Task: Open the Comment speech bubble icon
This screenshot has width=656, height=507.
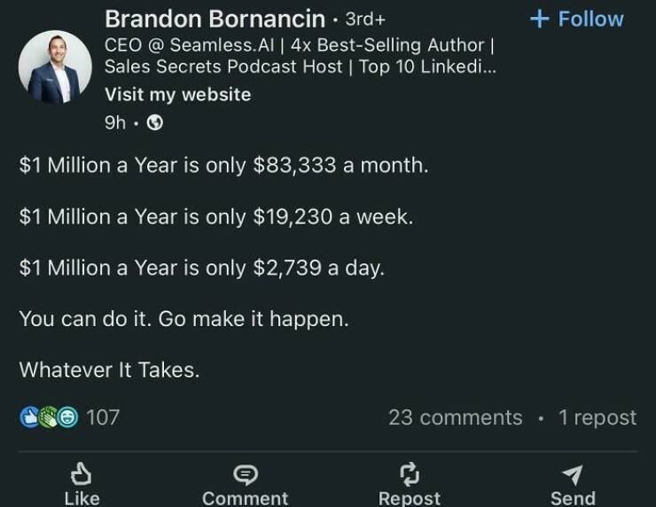Action: (x=246, y=475)
